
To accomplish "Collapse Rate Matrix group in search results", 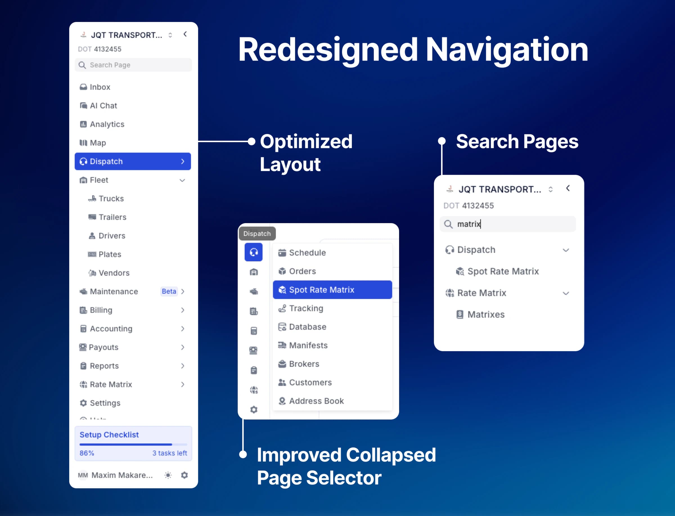I will coord(566,293).
